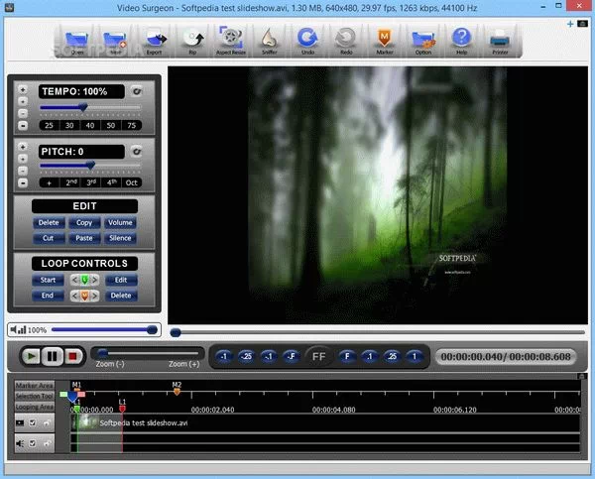The width and height of the screenshot is (595, 479).
Task: Add a Marker from the toolbar
Action: coord(384,40)
